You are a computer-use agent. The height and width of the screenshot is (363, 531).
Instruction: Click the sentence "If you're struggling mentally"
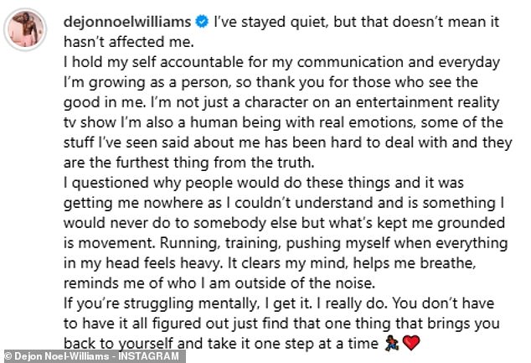tap(161, 303)
